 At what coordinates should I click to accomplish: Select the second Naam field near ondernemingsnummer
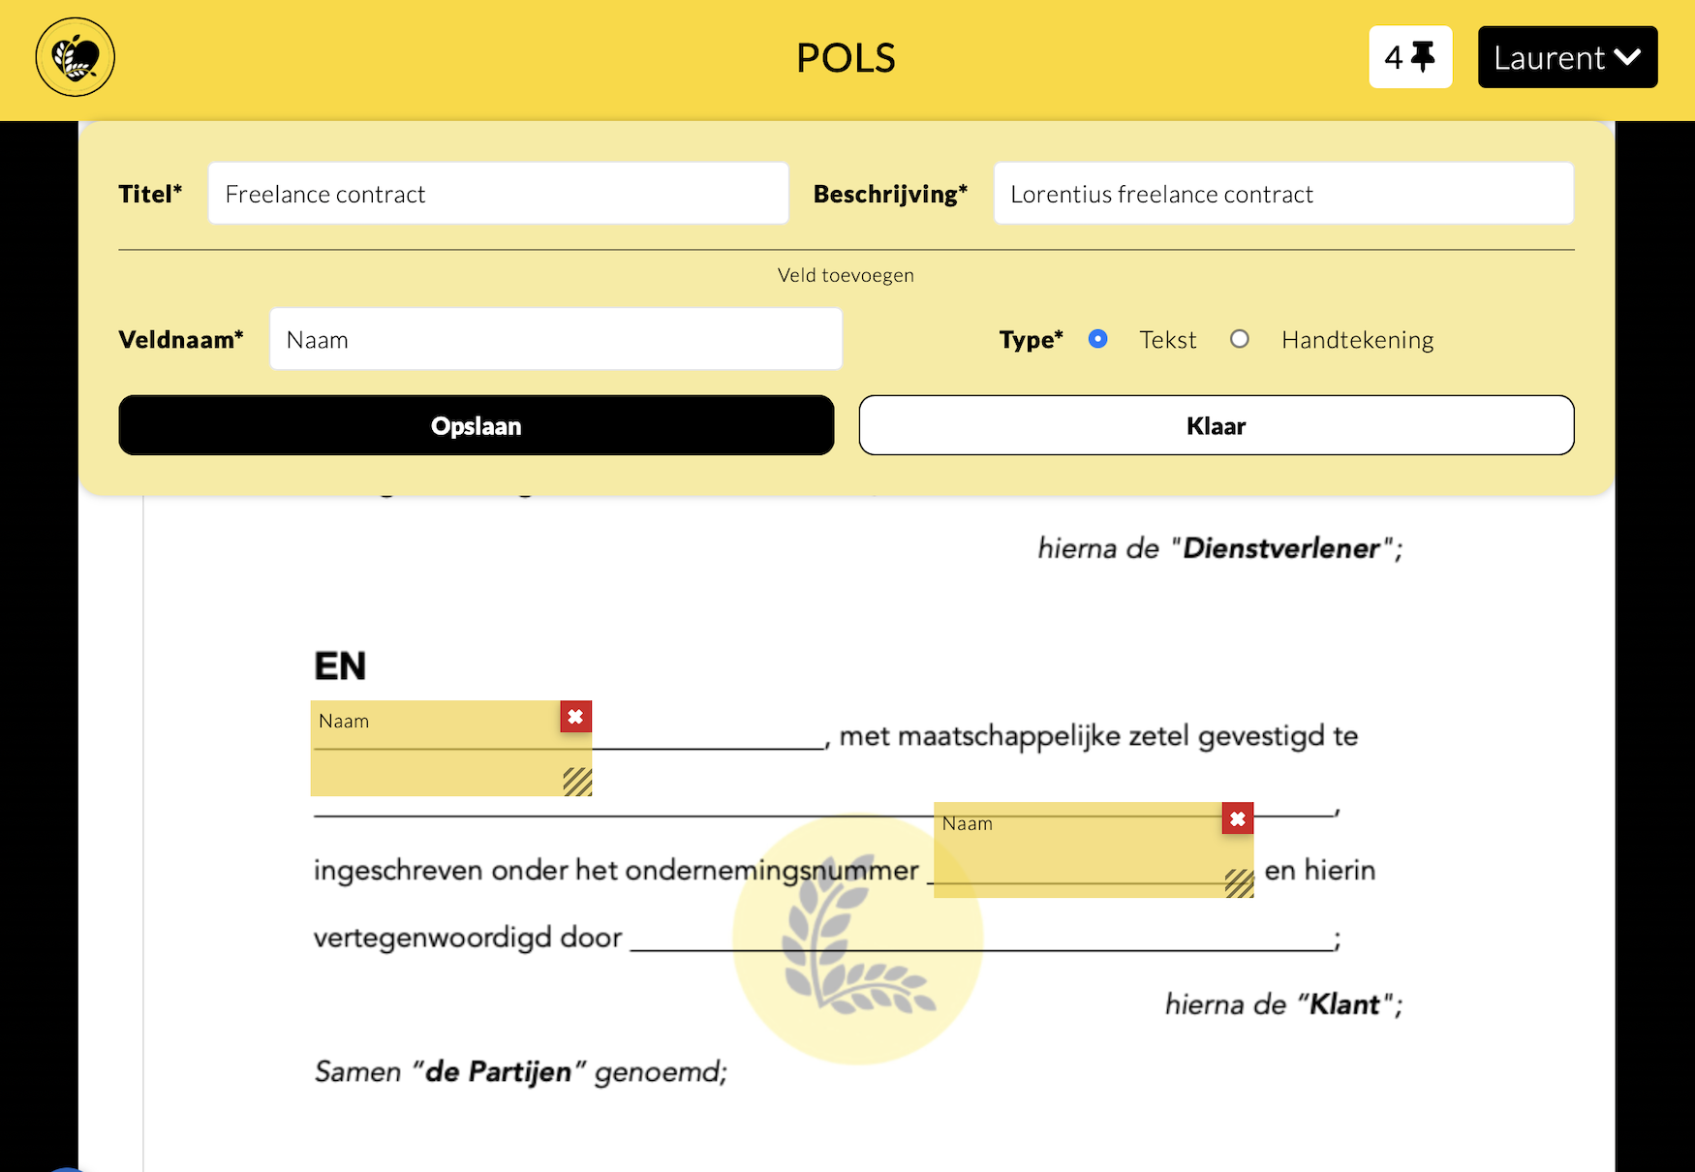point(1080,850)
